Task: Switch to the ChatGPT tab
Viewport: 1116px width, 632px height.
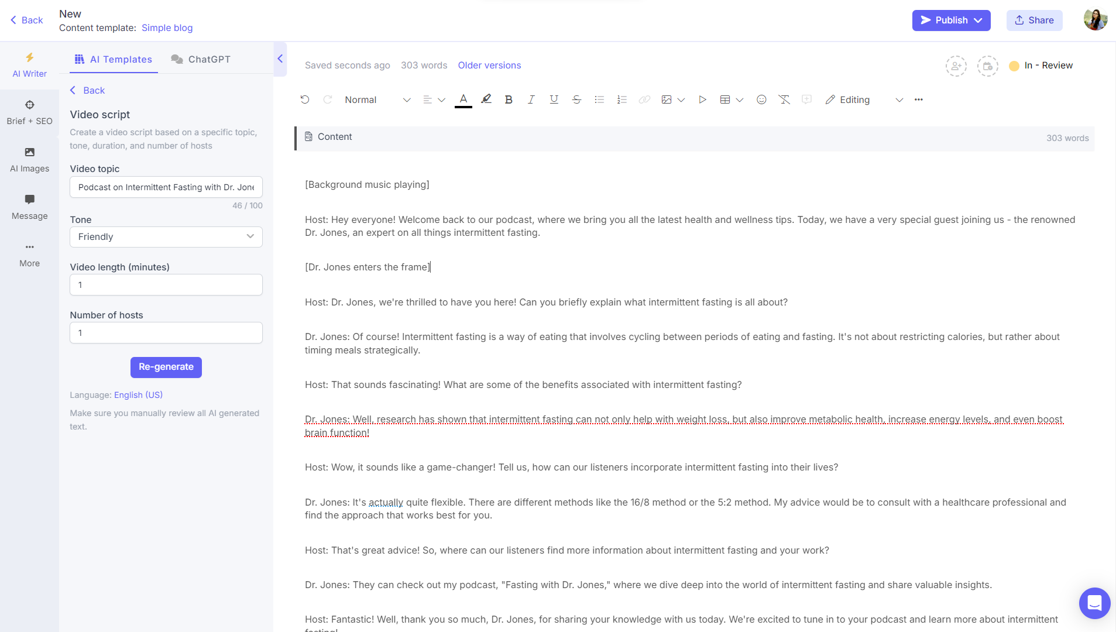Action: pos(201,59)
